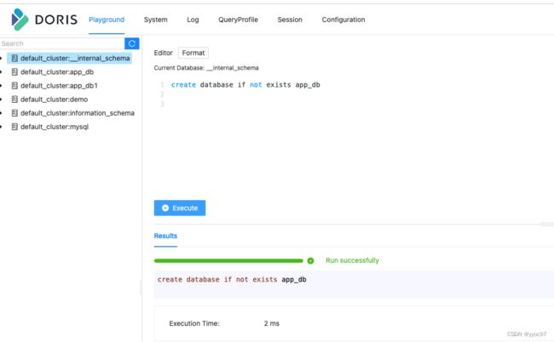
Task: Open the Playground tab
Action: tap(107, 20)
